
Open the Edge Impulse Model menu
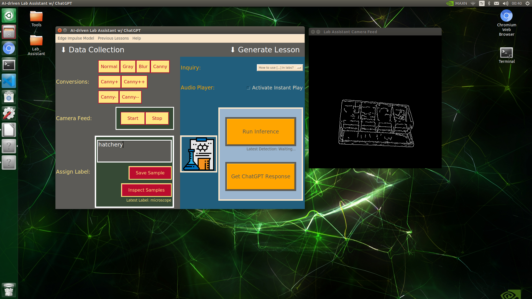[76, 38]
